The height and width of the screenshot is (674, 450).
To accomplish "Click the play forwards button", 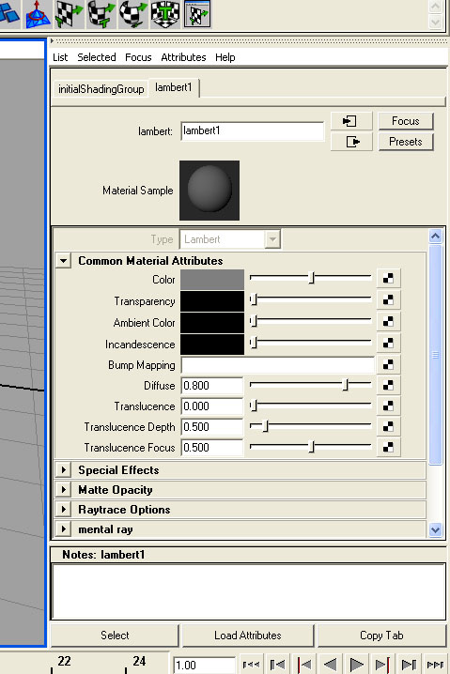I will (356, 664).
